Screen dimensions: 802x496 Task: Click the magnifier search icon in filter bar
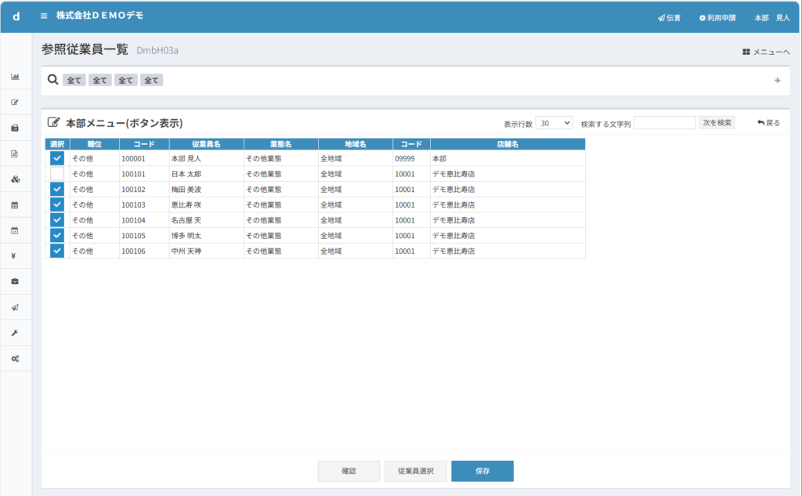pyautogui.click(x=53, y=80)
